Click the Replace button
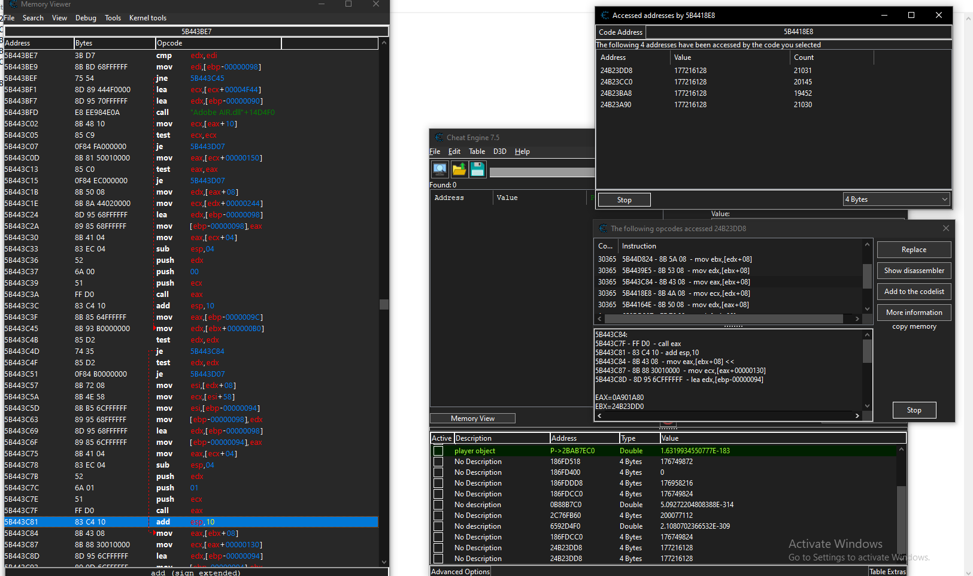The width and height of the screenshot is (973, 576). coord(914,250)
